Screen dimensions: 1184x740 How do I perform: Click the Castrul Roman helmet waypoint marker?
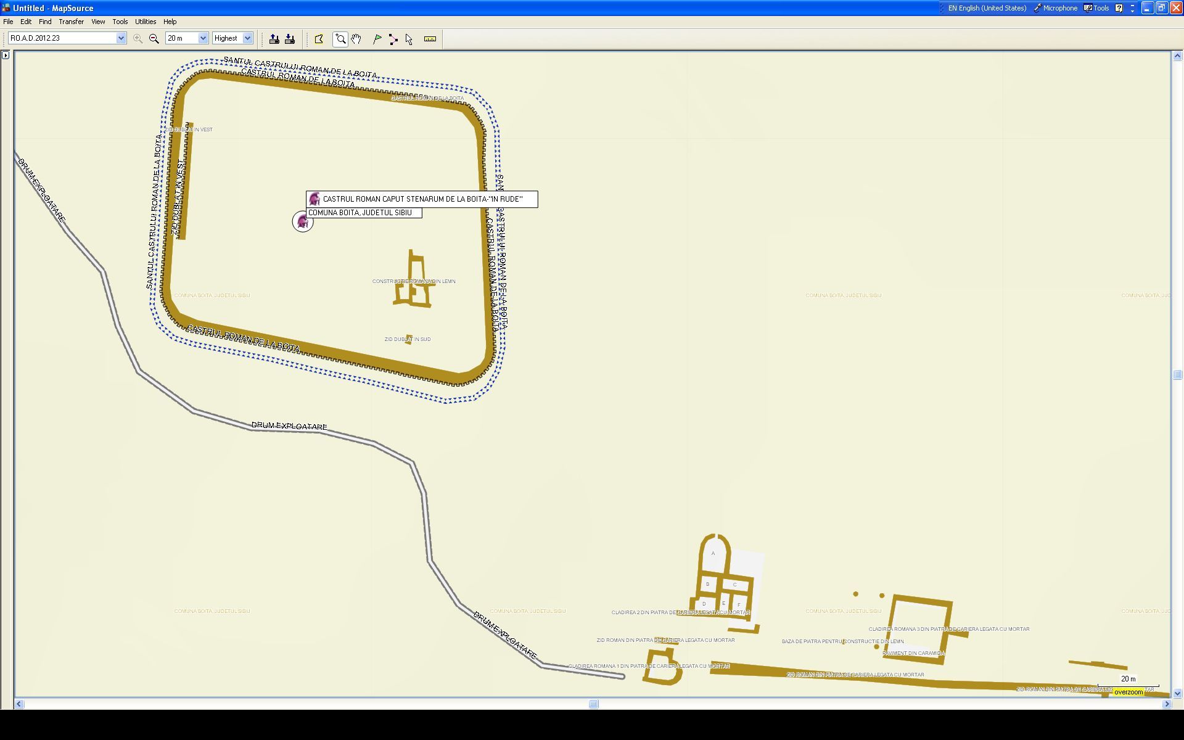pyautogui.click(x=302, y=221)
